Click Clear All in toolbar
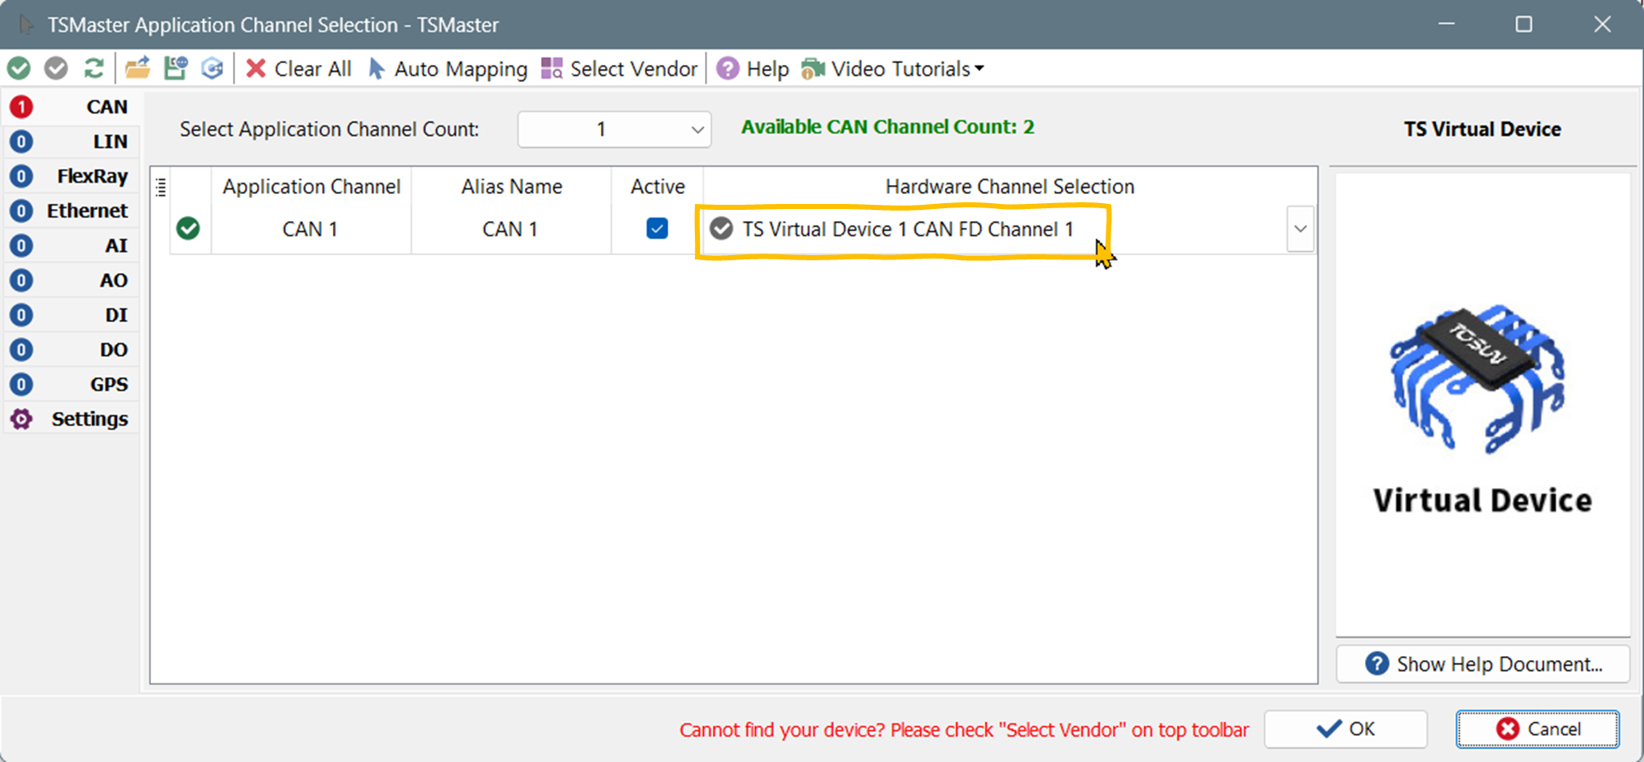This screenshot has height=762, width=1644. point(298,68)
